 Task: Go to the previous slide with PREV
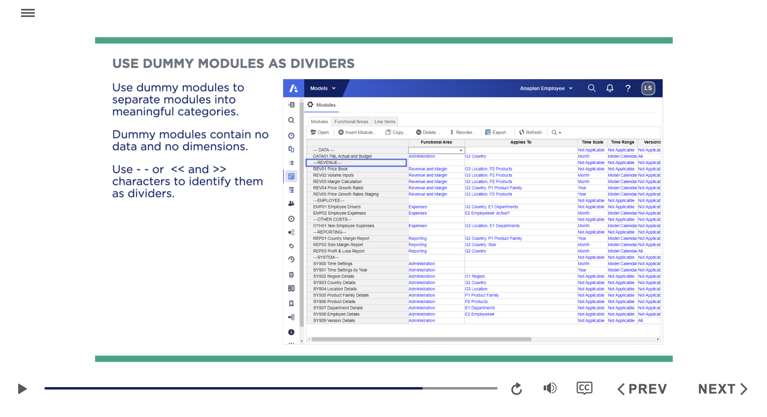[x=642, y=389]
